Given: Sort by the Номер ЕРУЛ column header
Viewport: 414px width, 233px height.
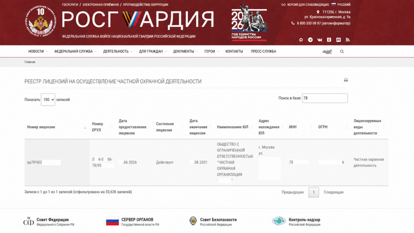Looking at the screenshot, I should pyautogui.click(x=101, y=127).
